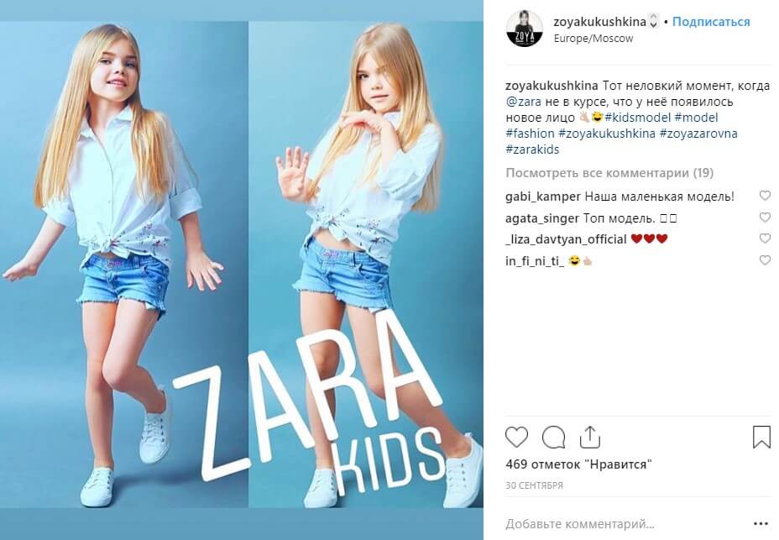Screen dimensions: 779x540
Task: Click the Добавьте комментарий input field
Action: (x=626, y=523)
